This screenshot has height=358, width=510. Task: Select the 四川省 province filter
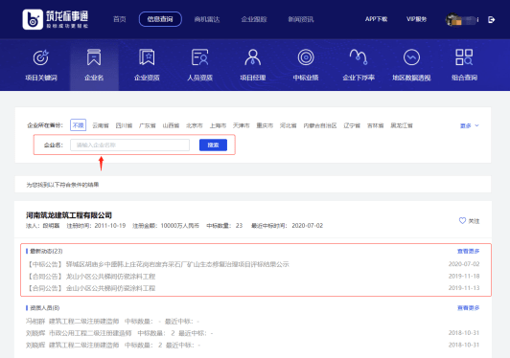point(124,125)
